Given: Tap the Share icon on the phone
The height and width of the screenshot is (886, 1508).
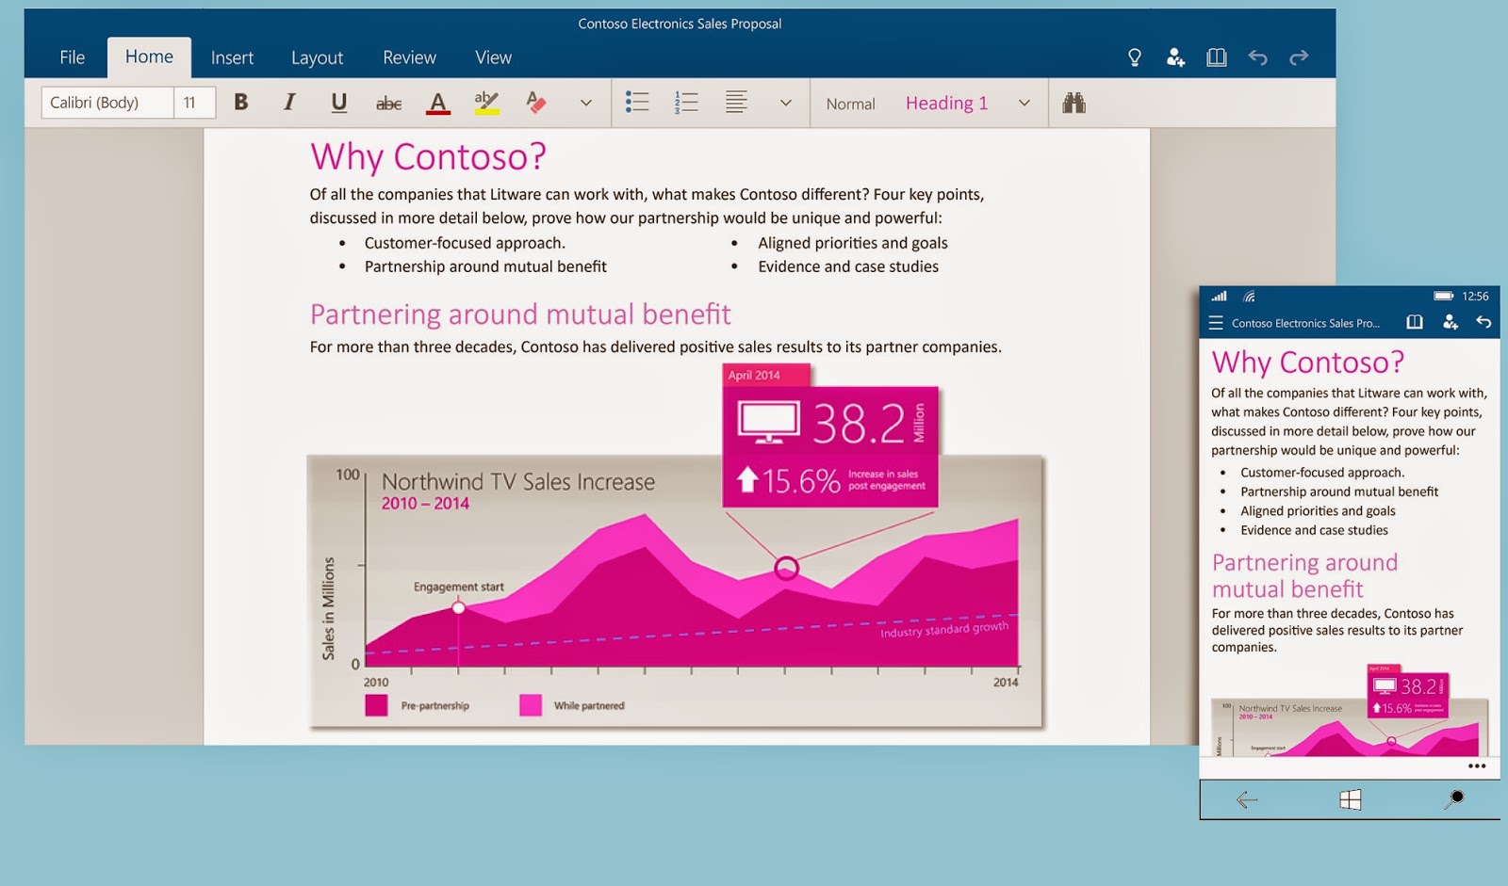Looking at the screenshot, I should pyautogui.click(x=1451, y=323).
